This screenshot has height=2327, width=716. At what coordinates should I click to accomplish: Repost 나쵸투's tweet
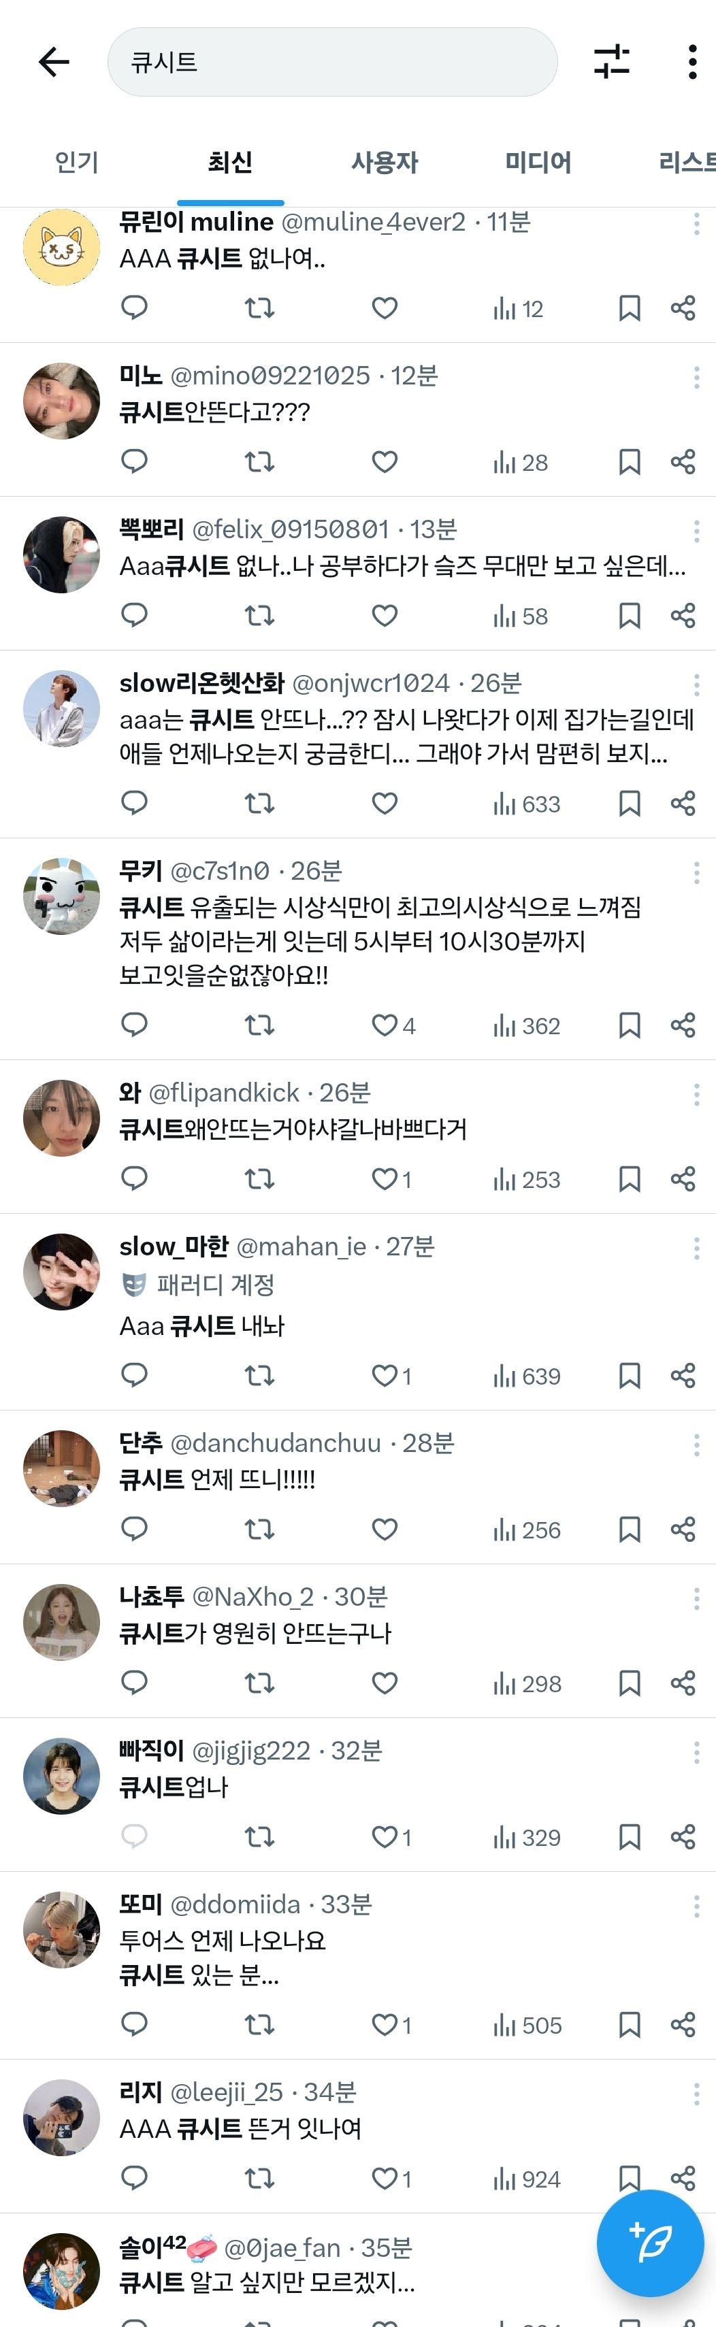[259, 1683]
